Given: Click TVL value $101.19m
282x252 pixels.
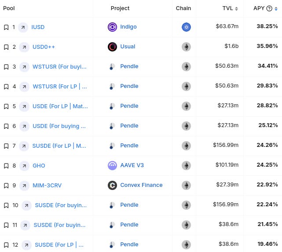Looking at the screenshot, I should pos(227,165).
